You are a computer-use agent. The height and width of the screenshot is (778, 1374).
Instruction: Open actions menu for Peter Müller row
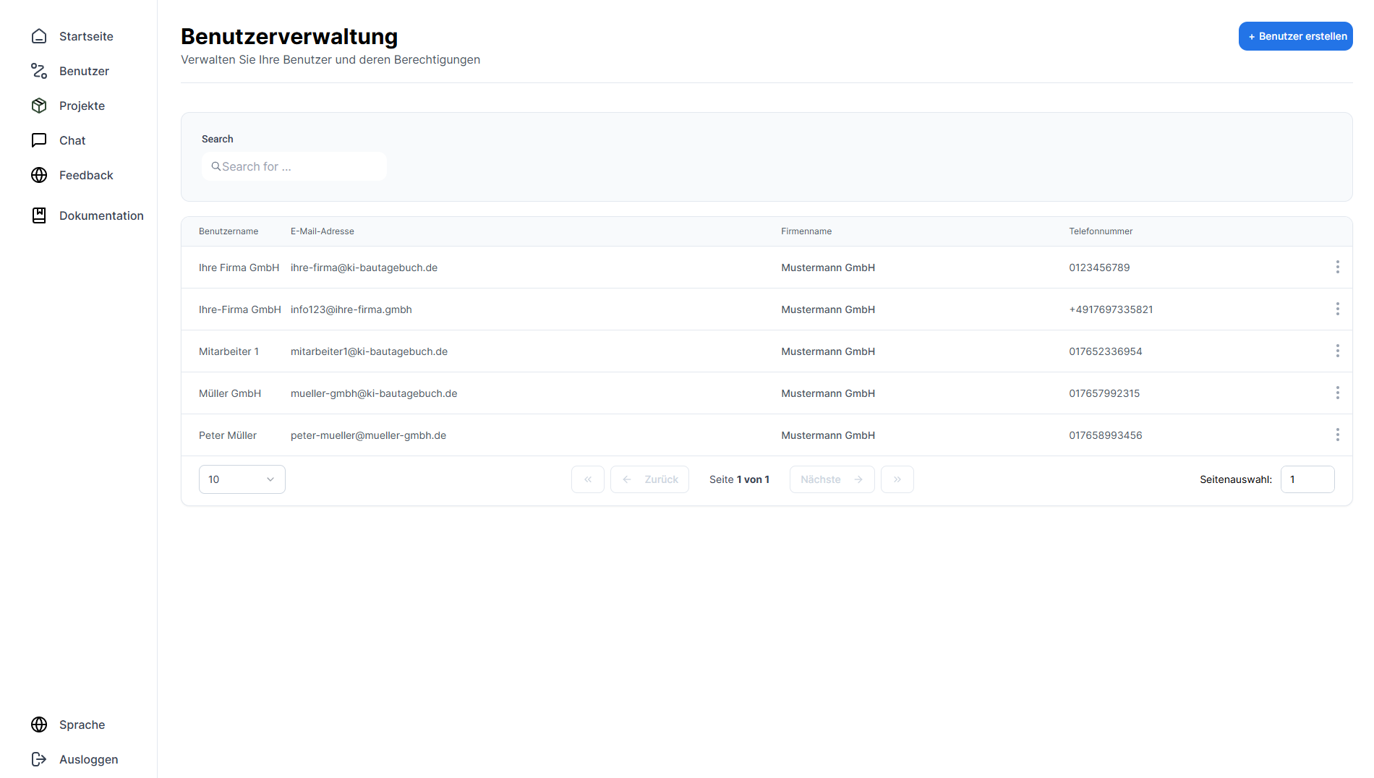1337,435
